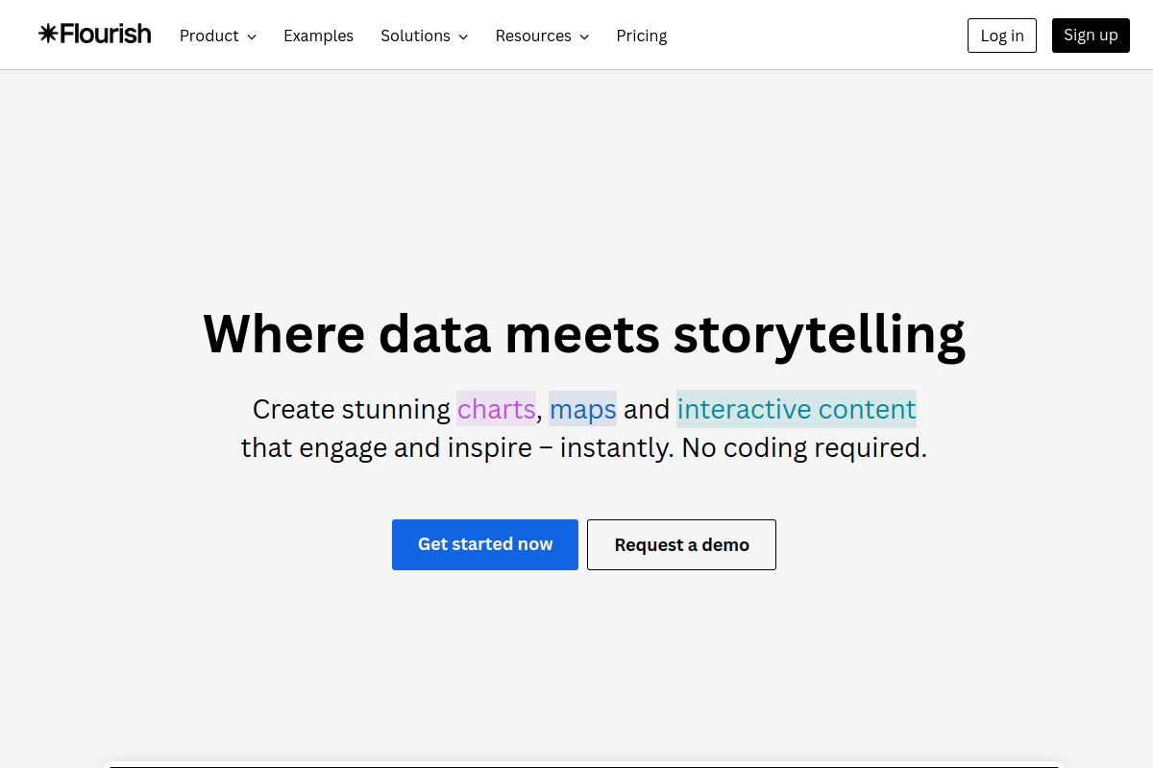This screenshot has width=1153, height=768.
Task: Open the Resources menu label
Action: tap(533, 36)
